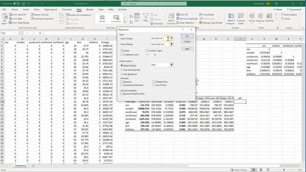The width and height of the screenshot is (306, 172).
Task: Enable Normal Probability Plots
Action: [x=122, y=94]
